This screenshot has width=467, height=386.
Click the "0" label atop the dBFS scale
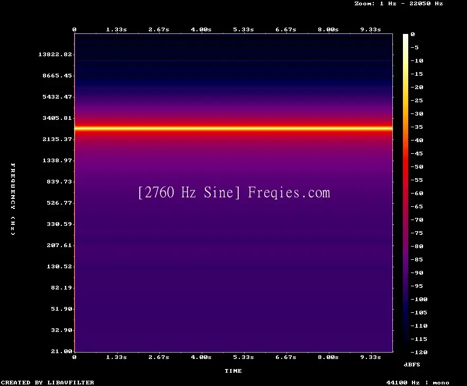(412, 34)
